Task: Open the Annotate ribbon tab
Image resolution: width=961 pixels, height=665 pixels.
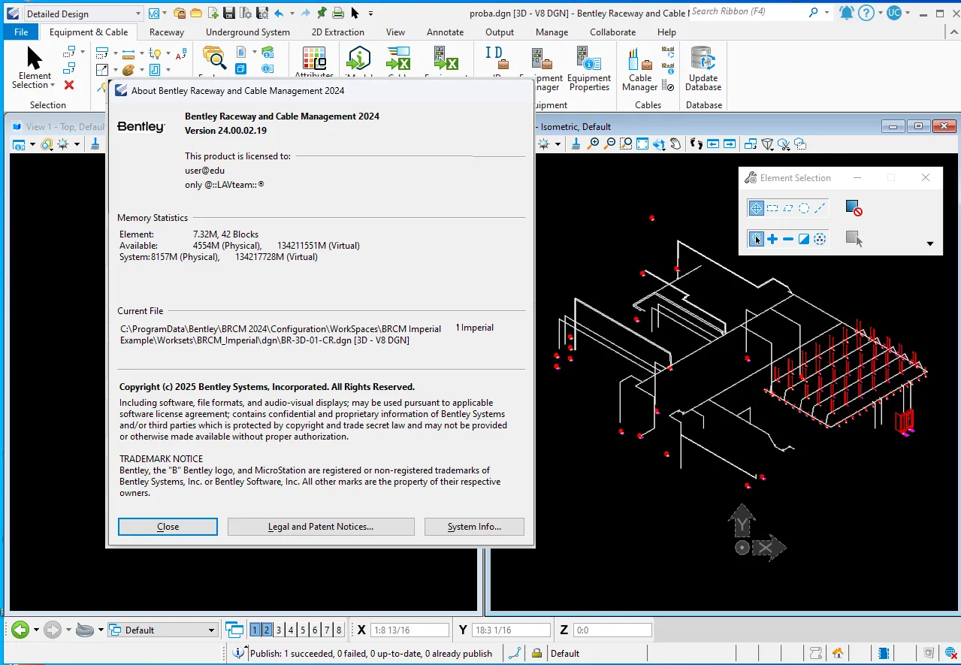Action: 445,32
